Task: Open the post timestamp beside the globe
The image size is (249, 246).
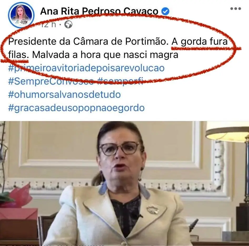Action: point(49,25)
